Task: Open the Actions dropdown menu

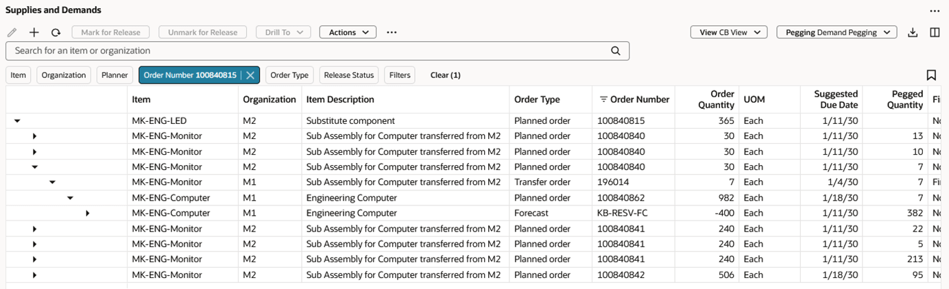Action: point(348,32)
